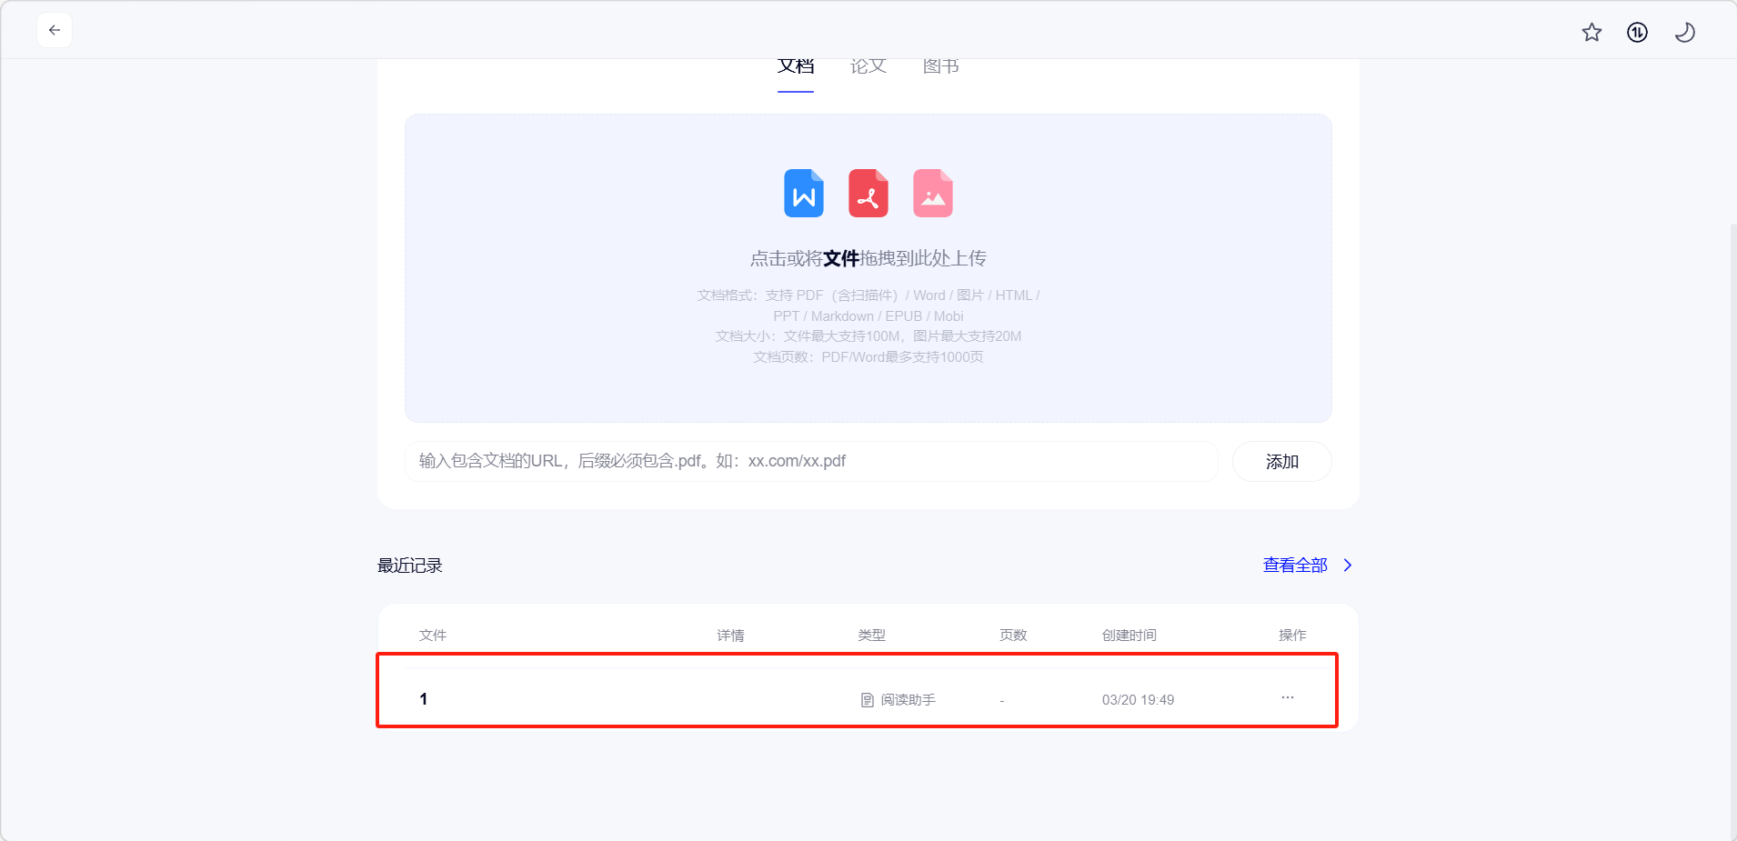Viewport: 1737px width, 841px height.
Task: Open the transfer list circular icon
Action: pyautogui.click(x=1637, y=33)
